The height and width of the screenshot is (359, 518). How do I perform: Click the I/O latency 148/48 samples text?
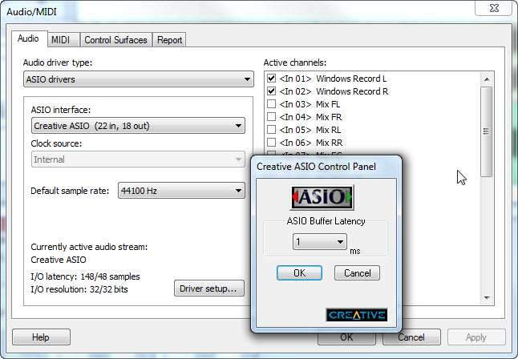[85, 276]
